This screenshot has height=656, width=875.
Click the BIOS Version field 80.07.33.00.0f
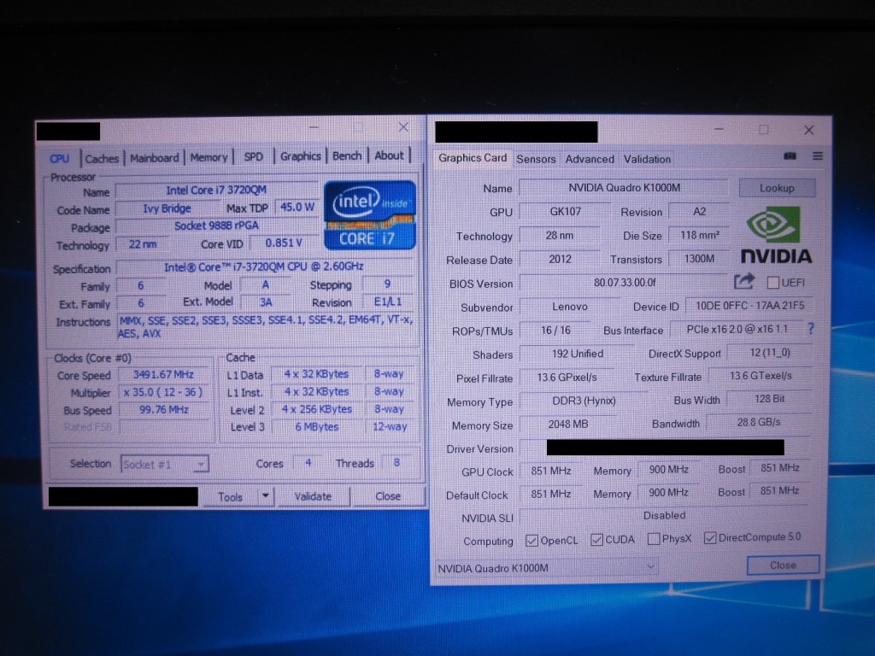click(625, 282)
